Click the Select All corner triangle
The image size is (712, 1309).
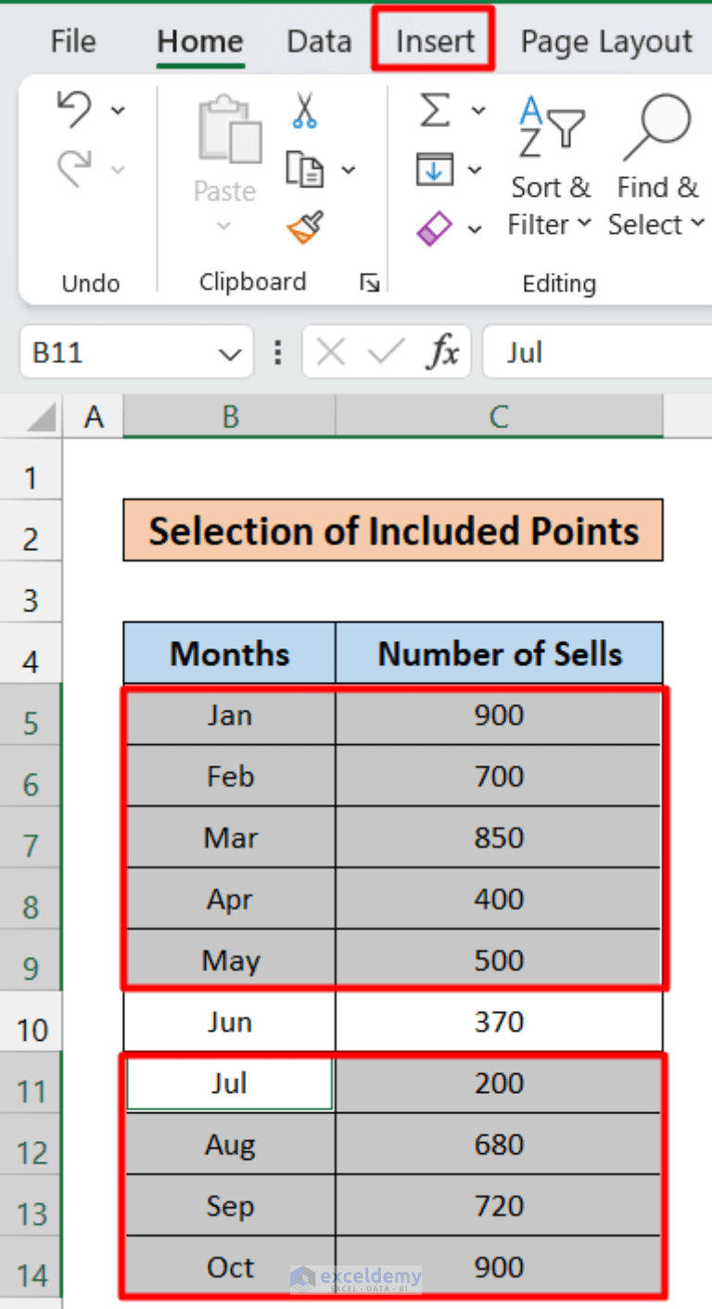coord(40,417)
